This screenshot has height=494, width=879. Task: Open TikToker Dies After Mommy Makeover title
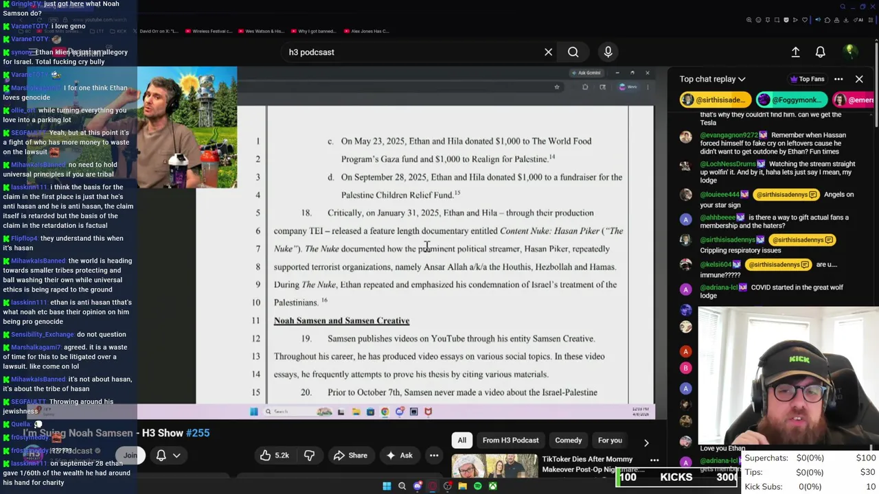[x=587, y=464]
